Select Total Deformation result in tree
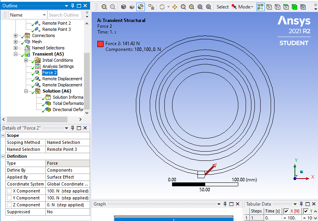Image resolution: width=318 pixels, height=221 pixels. point(68,103)
